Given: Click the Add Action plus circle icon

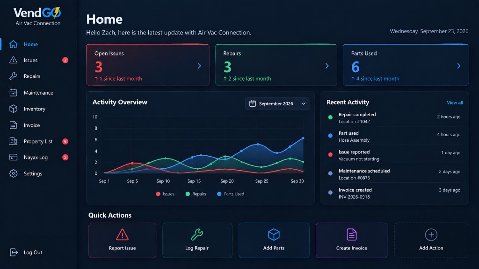Looking at the screenshot, I should (x=431, y=235).
